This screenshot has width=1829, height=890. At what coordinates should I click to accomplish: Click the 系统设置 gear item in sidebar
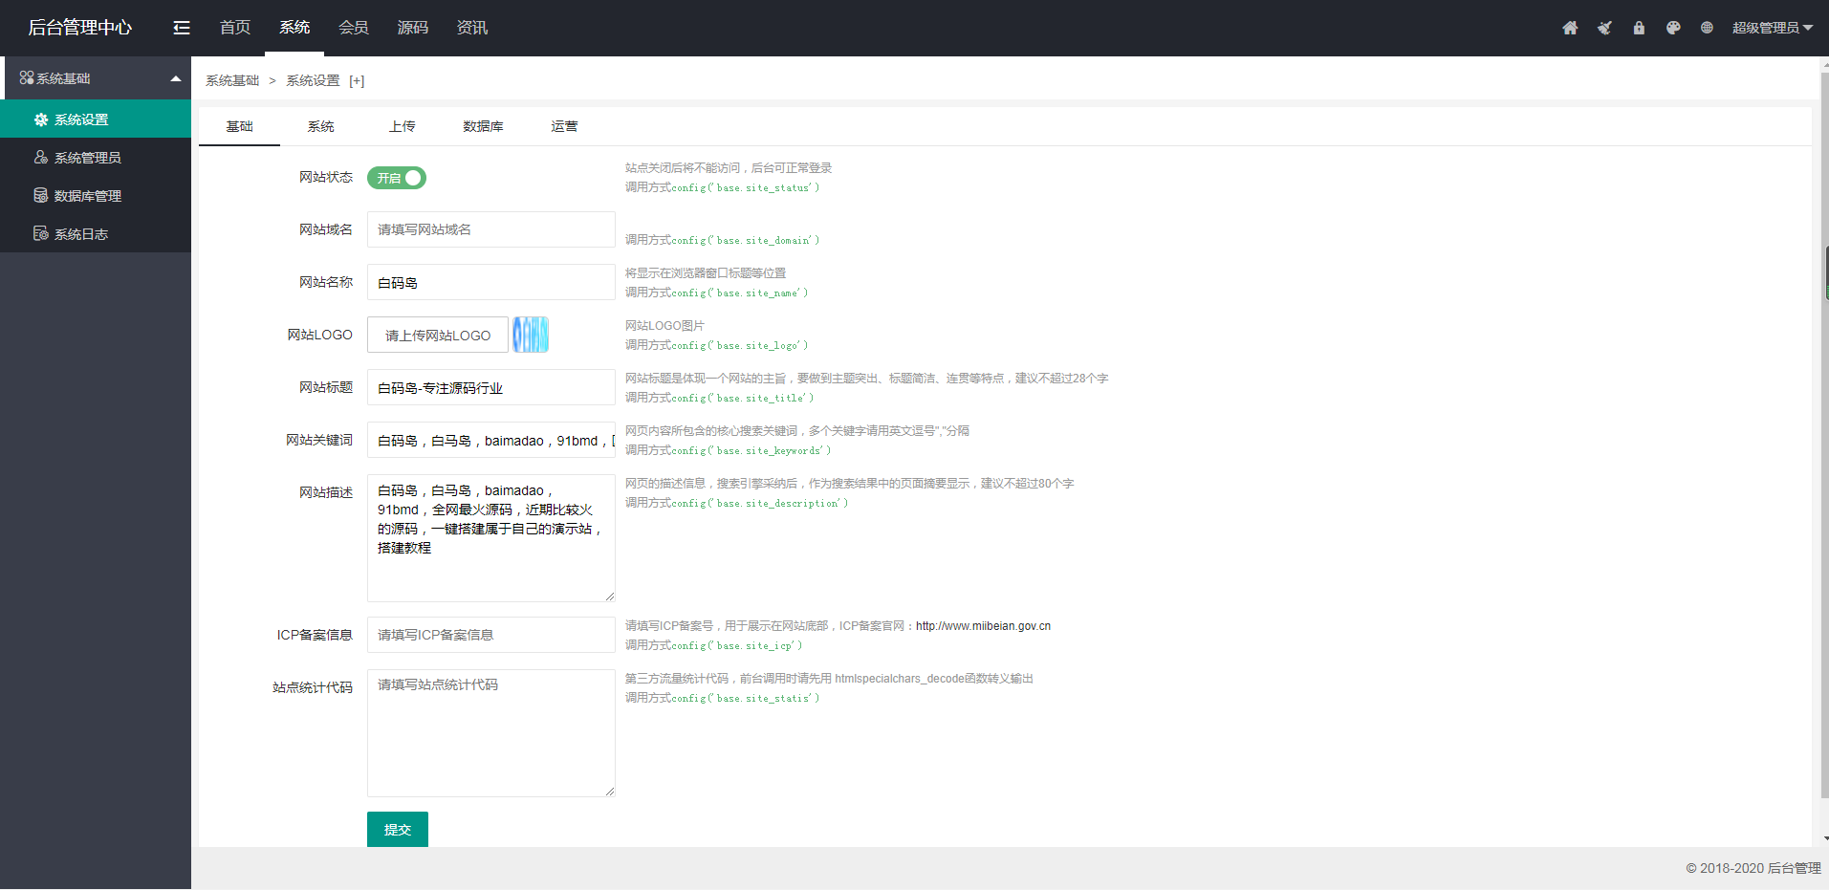pos(82,119)
